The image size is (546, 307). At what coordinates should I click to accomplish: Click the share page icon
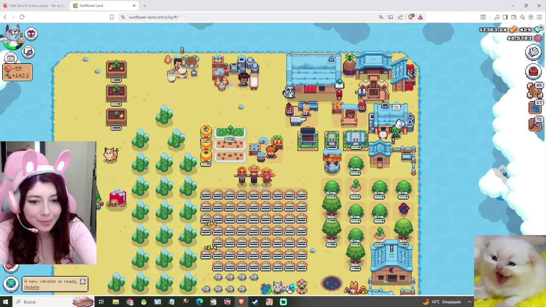point(400,17)
